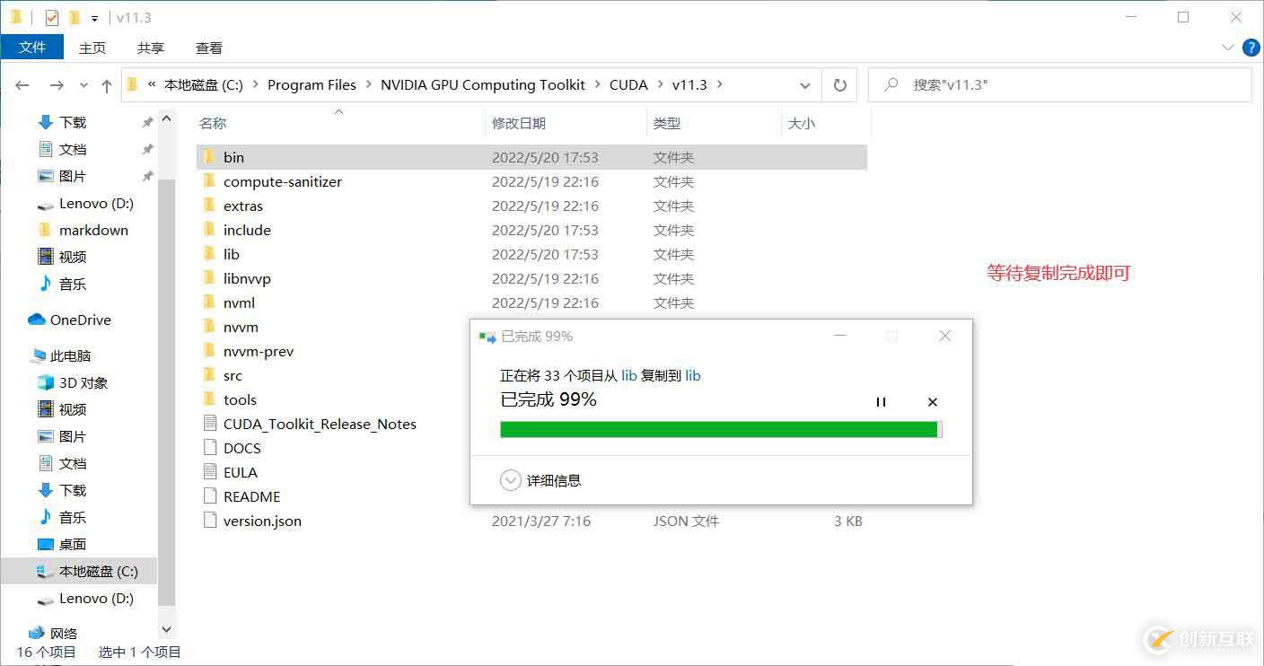Click the search "v11.3" box
The width and height of the screenshot is (1264, 666).
pos(1060,84)
